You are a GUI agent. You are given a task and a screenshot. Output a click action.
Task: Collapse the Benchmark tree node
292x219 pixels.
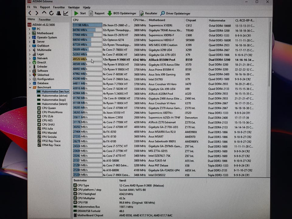click(x=30, y=87)
